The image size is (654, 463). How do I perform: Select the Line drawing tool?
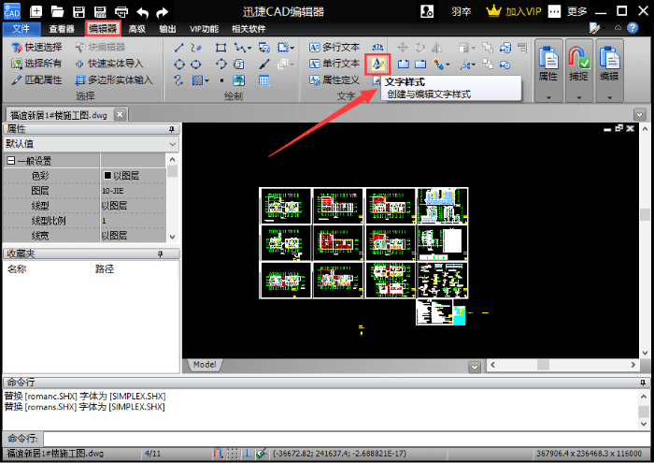pos(179,48)
